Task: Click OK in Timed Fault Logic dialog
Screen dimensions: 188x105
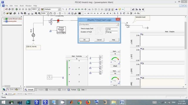Action: (x=84, y=40)
